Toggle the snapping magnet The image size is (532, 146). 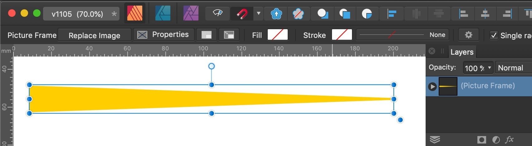tap(242, 14)
